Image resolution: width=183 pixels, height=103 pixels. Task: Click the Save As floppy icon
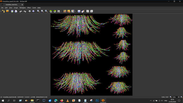click(12, 11)
